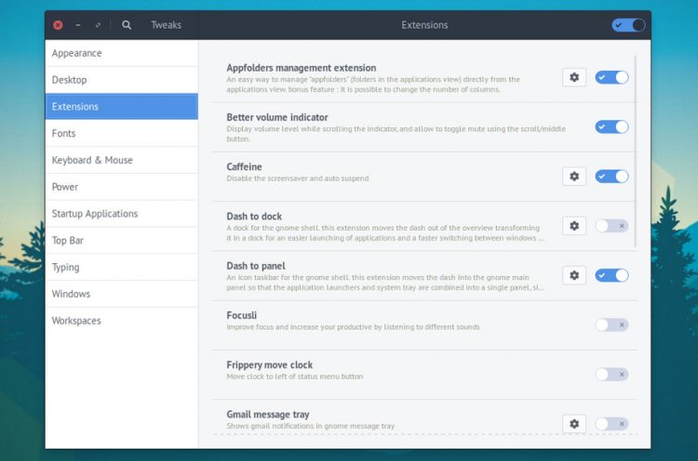The width and height of the screenshot is (698, 461).
Task: Enable the Focusli extension switch
Action: 611,324
